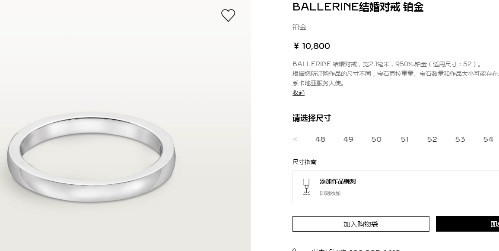
Task: Click 加入购物袋 add to bag button
Action: click(361, 224)
